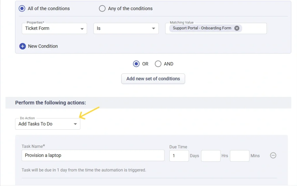This screenshot has height=186, width=297.
Task: Choose the AND radio button
Action: point(158,64)
